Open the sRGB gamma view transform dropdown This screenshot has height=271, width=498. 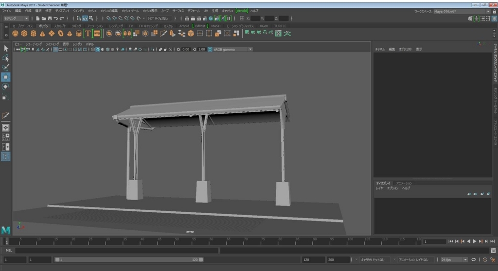tap(232, 50)
